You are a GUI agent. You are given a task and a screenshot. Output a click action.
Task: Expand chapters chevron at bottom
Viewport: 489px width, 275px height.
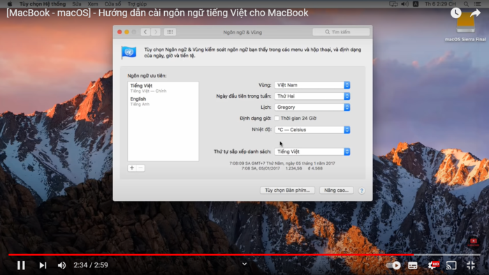pyautogui.click(x=245, y=264)
